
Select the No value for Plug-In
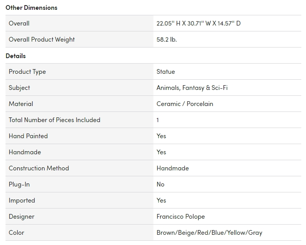160,184
